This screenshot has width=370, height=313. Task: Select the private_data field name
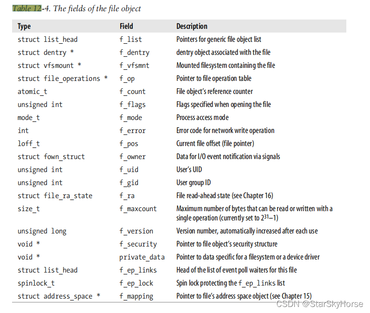pyautogui.click(x=142, y=257)
